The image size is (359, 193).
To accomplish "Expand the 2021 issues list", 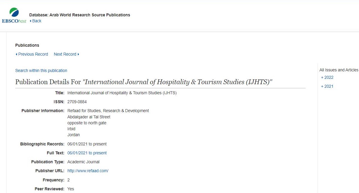I will pyautogui.click(x=327, y=86).
